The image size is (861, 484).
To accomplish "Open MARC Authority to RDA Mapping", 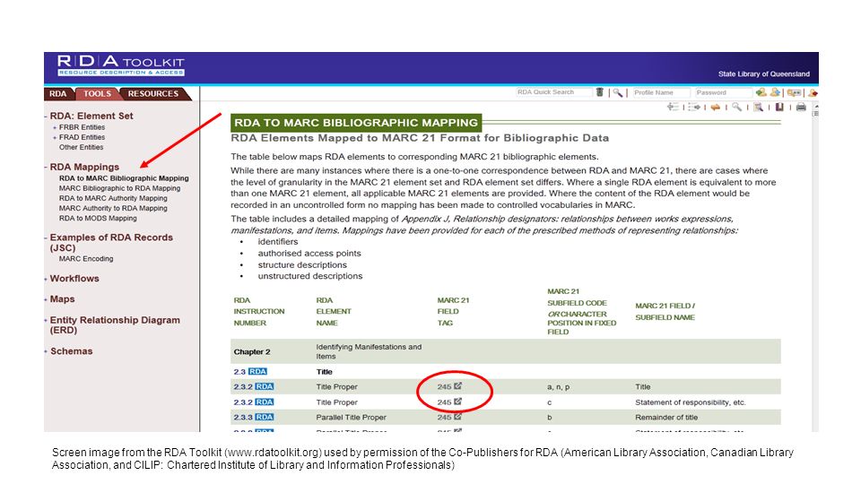I will (113, 208).
